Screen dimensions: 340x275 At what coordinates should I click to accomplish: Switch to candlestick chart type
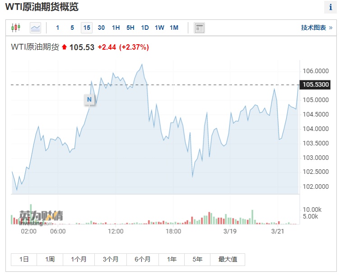[x=16, y=28]
